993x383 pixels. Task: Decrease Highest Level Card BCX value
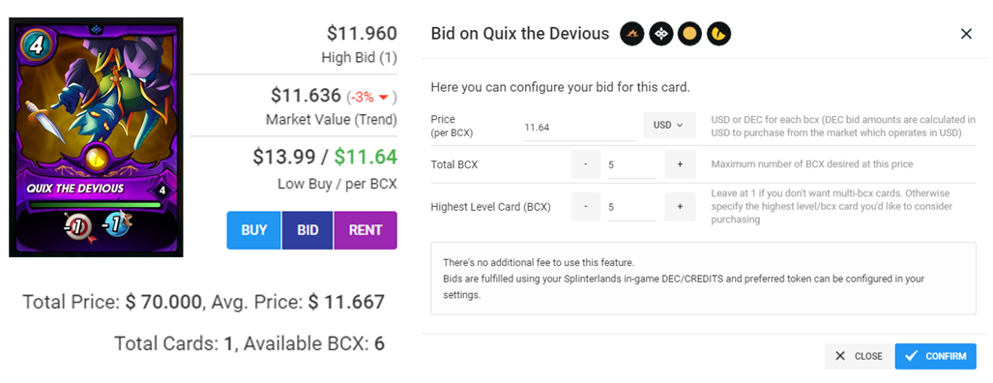tap(586, 207)
